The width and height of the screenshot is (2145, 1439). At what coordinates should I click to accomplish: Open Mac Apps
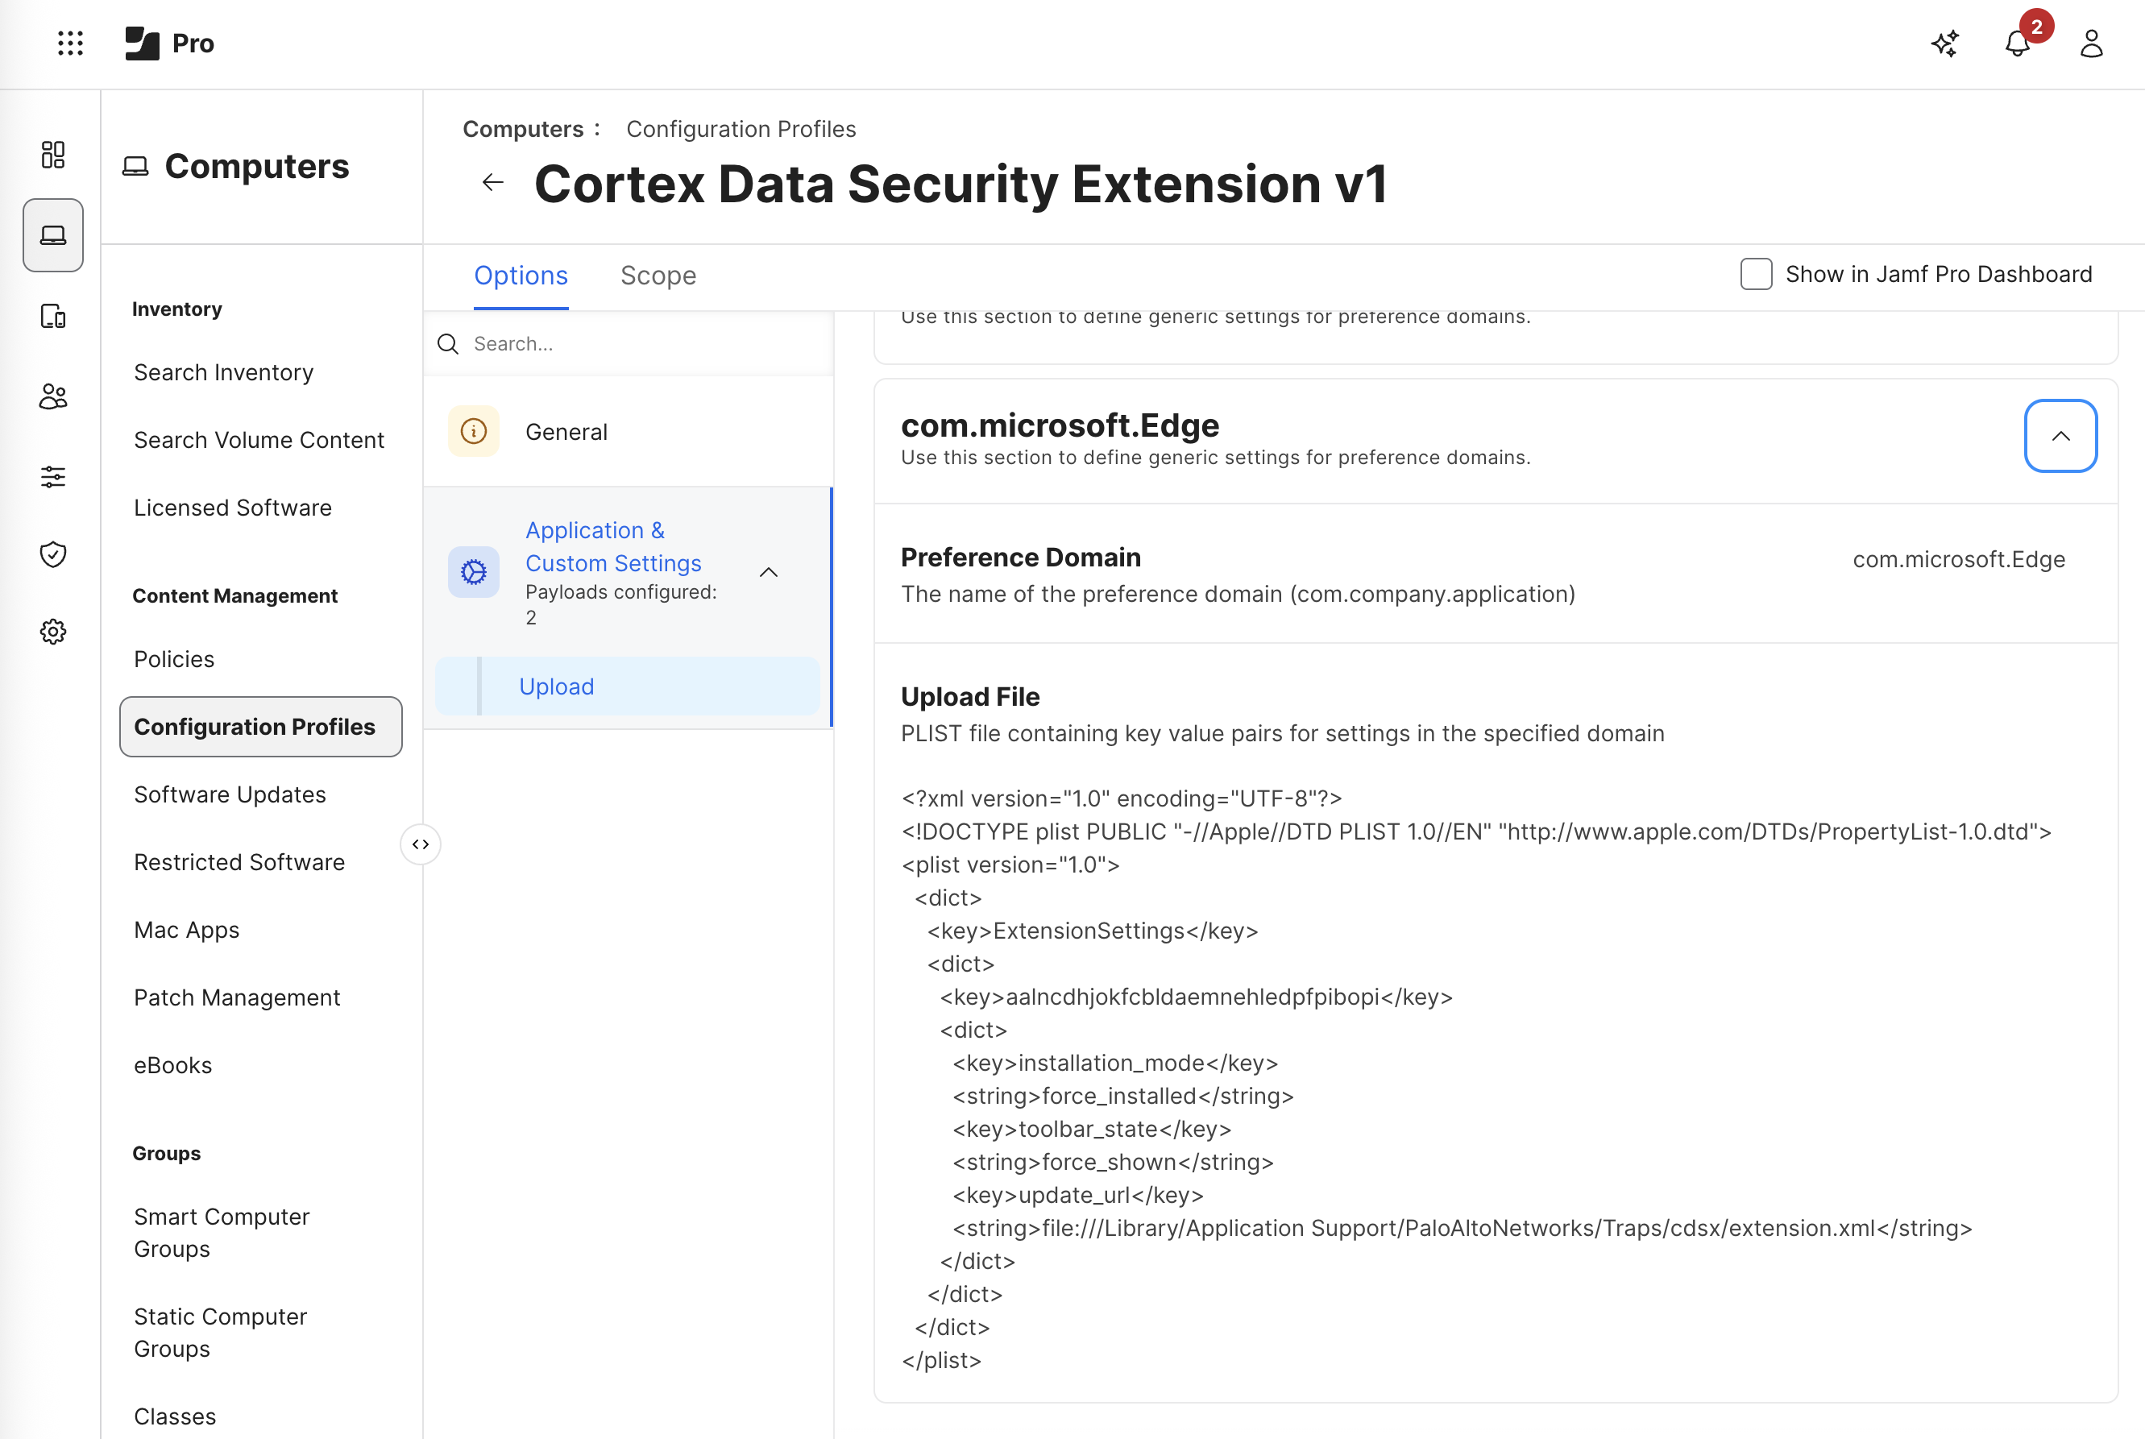tap(186, 931)
